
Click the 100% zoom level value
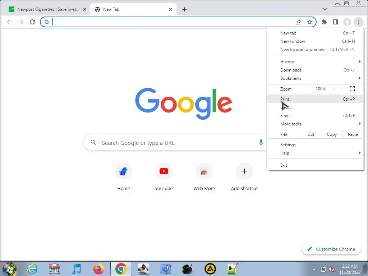click(321, 89)
